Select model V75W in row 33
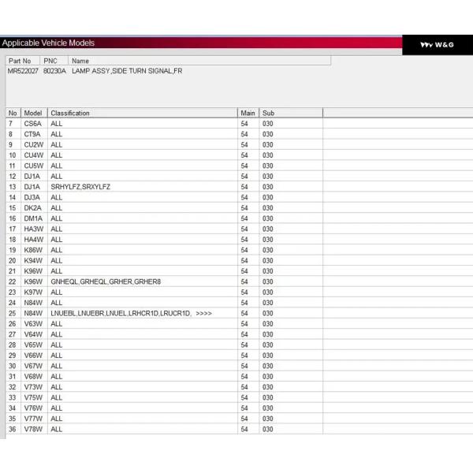This screenshot has height=473, width=473. (33, 398)
